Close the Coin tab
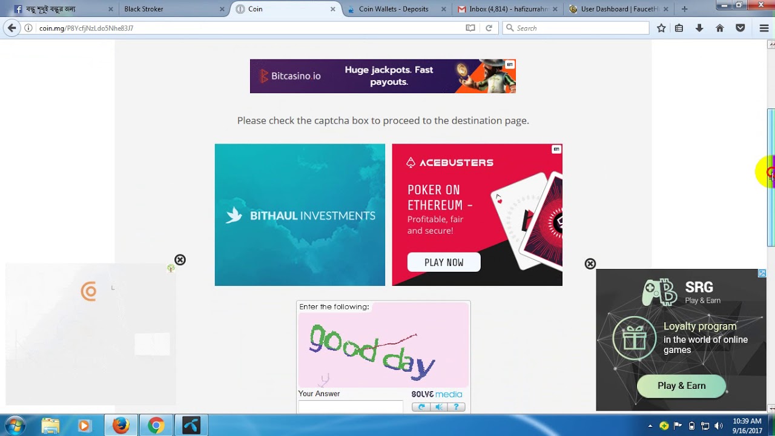 point(332,9)
